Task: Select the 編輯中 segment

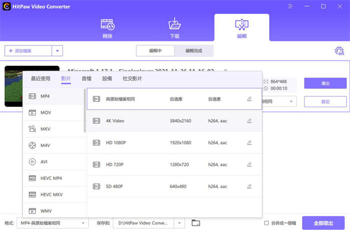Action: tap(155, 51)
